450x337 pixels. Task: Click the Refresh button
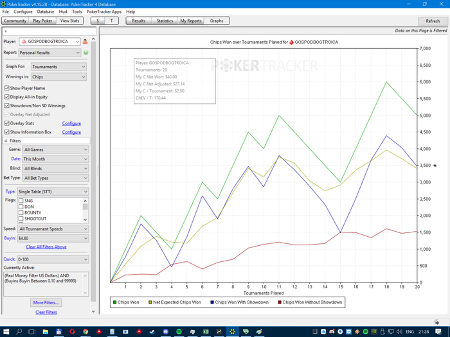point(433,21)
